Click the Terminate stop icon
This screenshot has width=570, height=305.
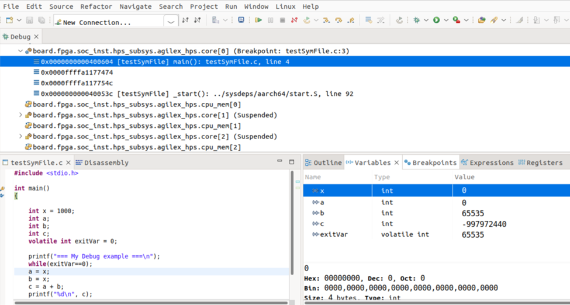coord(282,20)
